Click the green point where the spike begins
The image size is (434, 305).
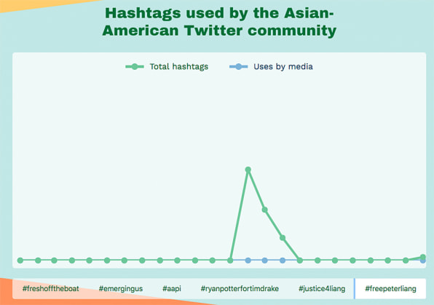pyautogui.click(x=230, y=261)
